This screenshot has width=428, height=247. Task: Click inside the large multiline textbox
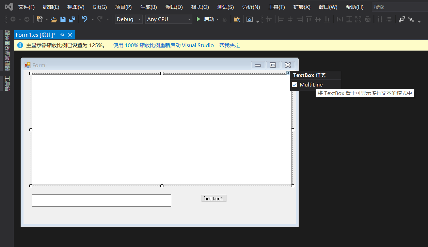click(162, 130)
